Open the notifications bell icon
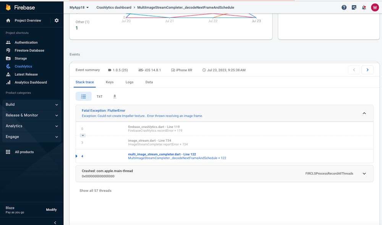The height and width of the screenshot is (225, 382). pos(364,8)
